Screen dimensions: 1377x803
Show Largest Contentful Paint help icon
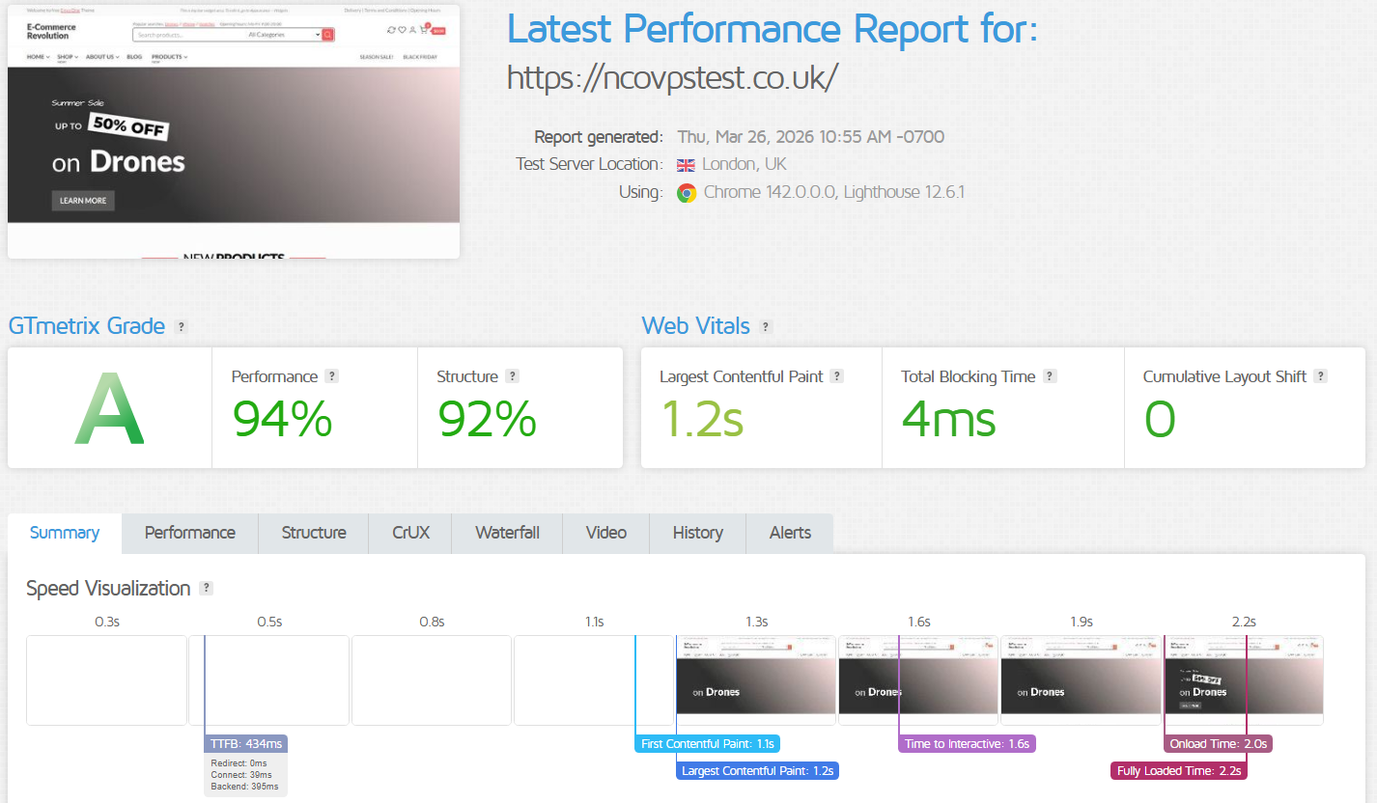click(837, 376)
